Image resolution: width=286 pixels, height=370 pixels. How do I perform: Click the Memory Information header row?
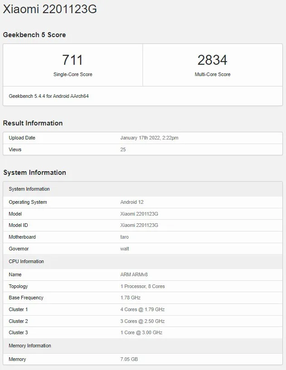pos(143,346)
